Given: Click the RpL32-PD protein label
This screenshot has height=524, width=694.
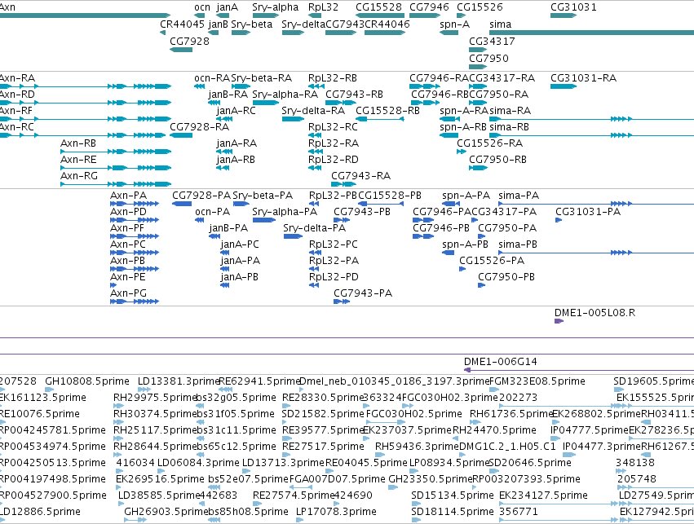Looking at the screenshot, I should point(334,277).
